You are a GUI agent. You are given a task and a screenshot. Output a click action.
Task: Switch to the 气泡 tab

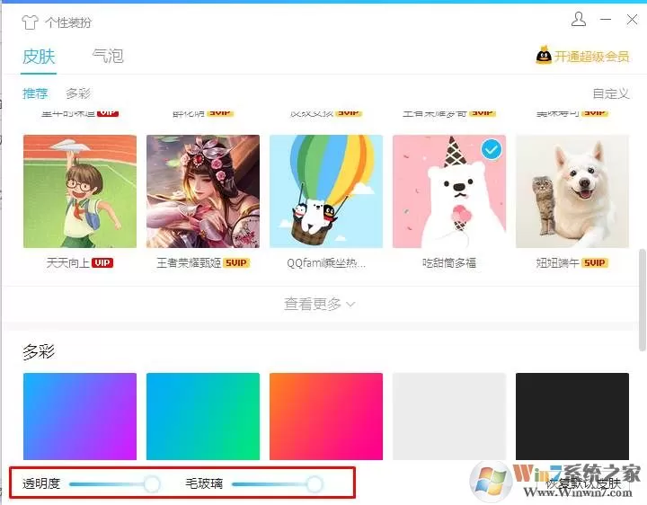pyautogui.click(x=108, y=56)
